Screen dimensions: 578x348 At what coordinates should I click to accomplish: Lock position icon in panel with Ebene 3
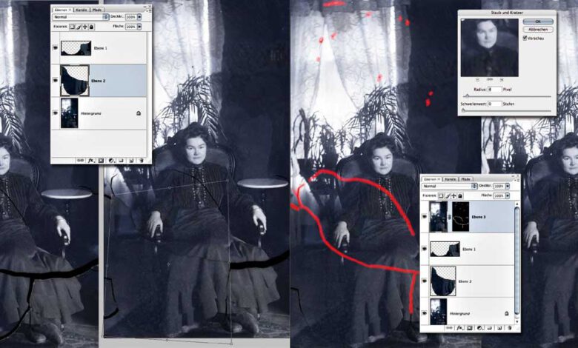454,195
